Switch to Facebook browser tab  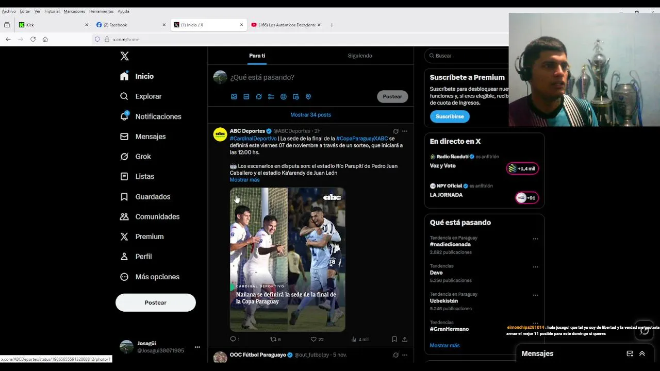coord(131,25)
